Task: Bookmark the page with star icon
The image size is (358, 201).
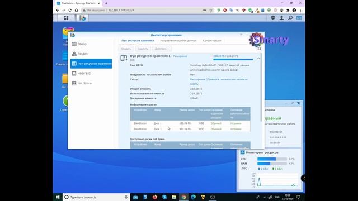Action: 211,10
